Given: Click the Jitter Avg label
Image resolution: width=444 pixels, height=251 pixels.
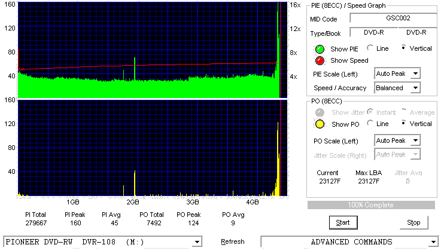Looking at the screenshot, I should (x=408, y=173).
